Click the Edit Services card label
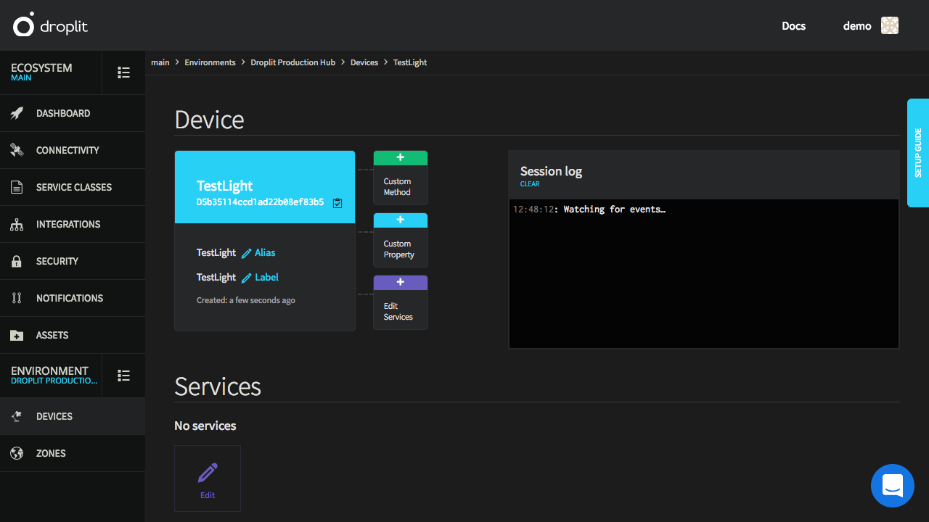The height and width of the screenshot is (522, 929). 398,312
